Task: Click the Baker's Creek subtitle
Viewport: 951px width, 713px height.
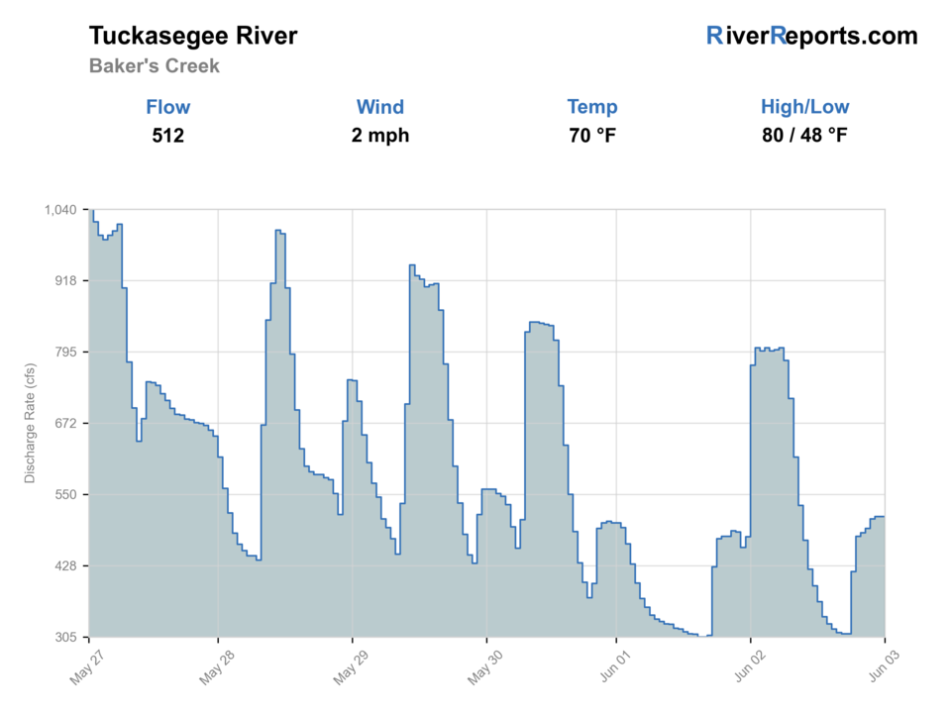Action: (x=155, y=65)
